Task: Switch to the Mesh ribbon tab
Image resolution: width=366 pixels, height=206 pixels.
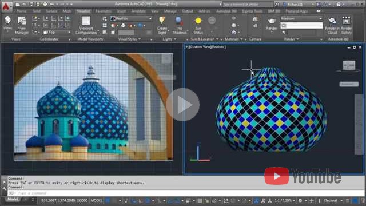Action: (67, 11)
